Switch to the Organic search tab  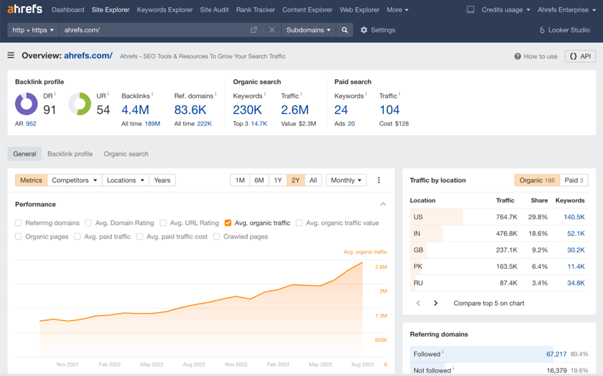126,154
